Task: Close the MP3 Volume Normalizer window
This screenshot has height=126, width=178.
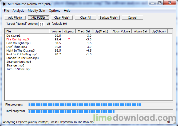Action: (x=170, y=3)
